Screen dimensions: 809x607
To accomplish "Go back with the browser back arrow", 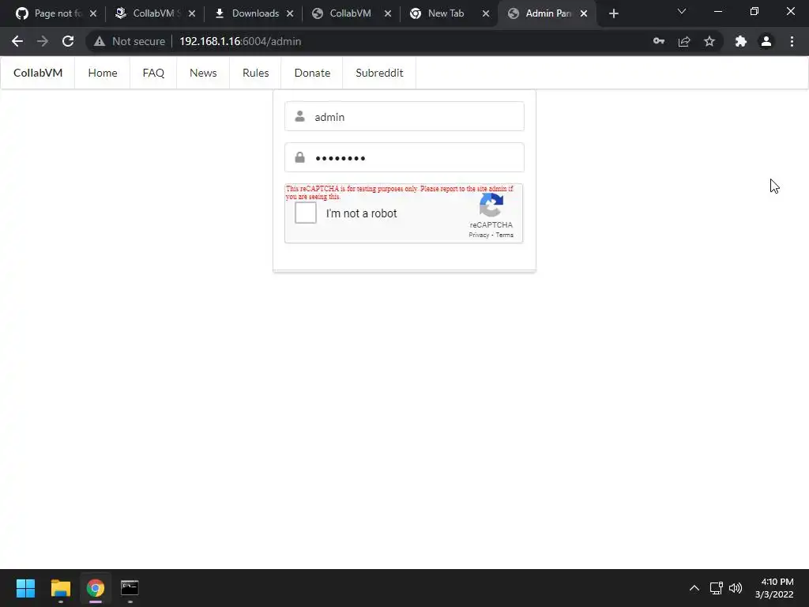I will 17,41.
